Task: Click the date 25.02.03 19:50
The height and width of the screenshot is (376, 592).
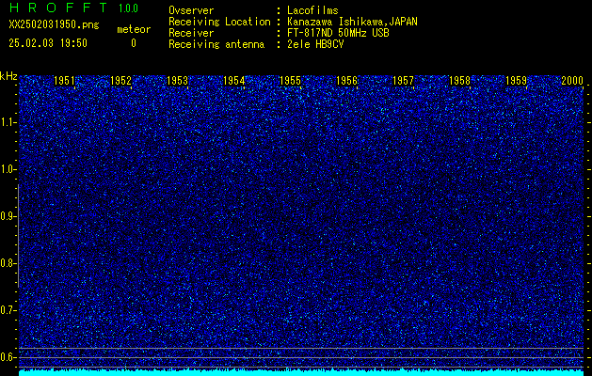Action: 48,43
